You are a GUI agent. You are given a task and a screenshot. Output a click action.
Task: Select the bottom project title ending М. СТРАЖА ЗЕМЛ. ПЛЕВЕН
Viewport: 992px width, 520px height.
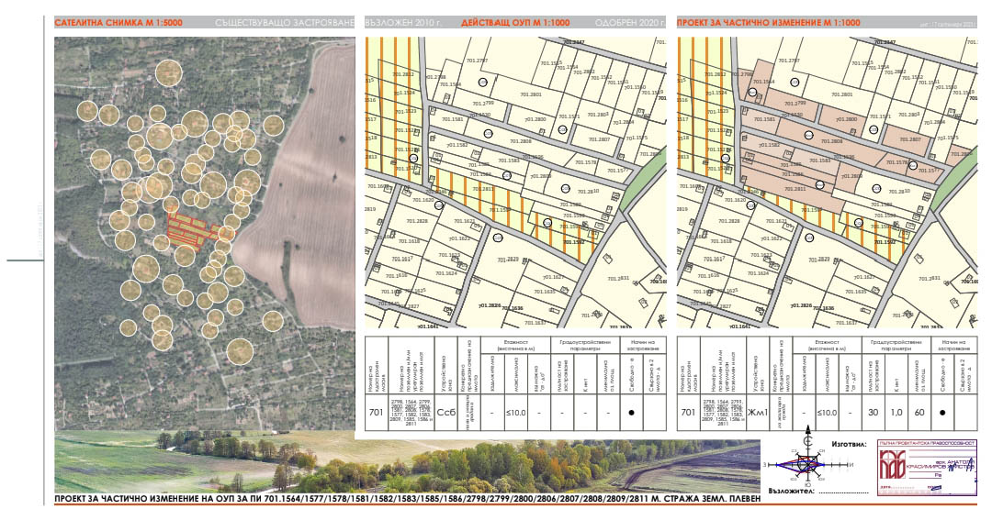point(408,499)
